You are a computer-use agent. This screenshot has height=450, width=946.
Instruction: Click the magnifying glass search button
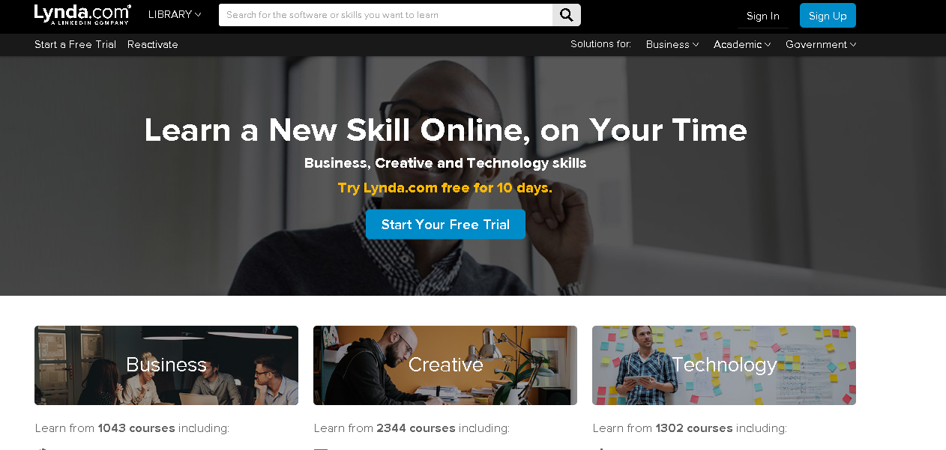point(567,15)
